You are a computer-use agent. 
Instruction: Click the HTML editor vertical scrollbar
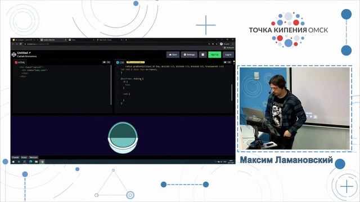[111, 85]
